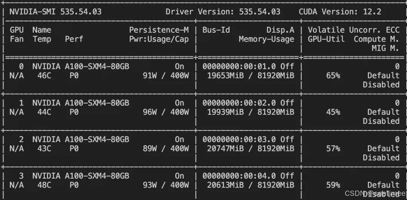Click the 45% utilization value
This screenshot has height=200, width=407.
[x=333, y=112]
